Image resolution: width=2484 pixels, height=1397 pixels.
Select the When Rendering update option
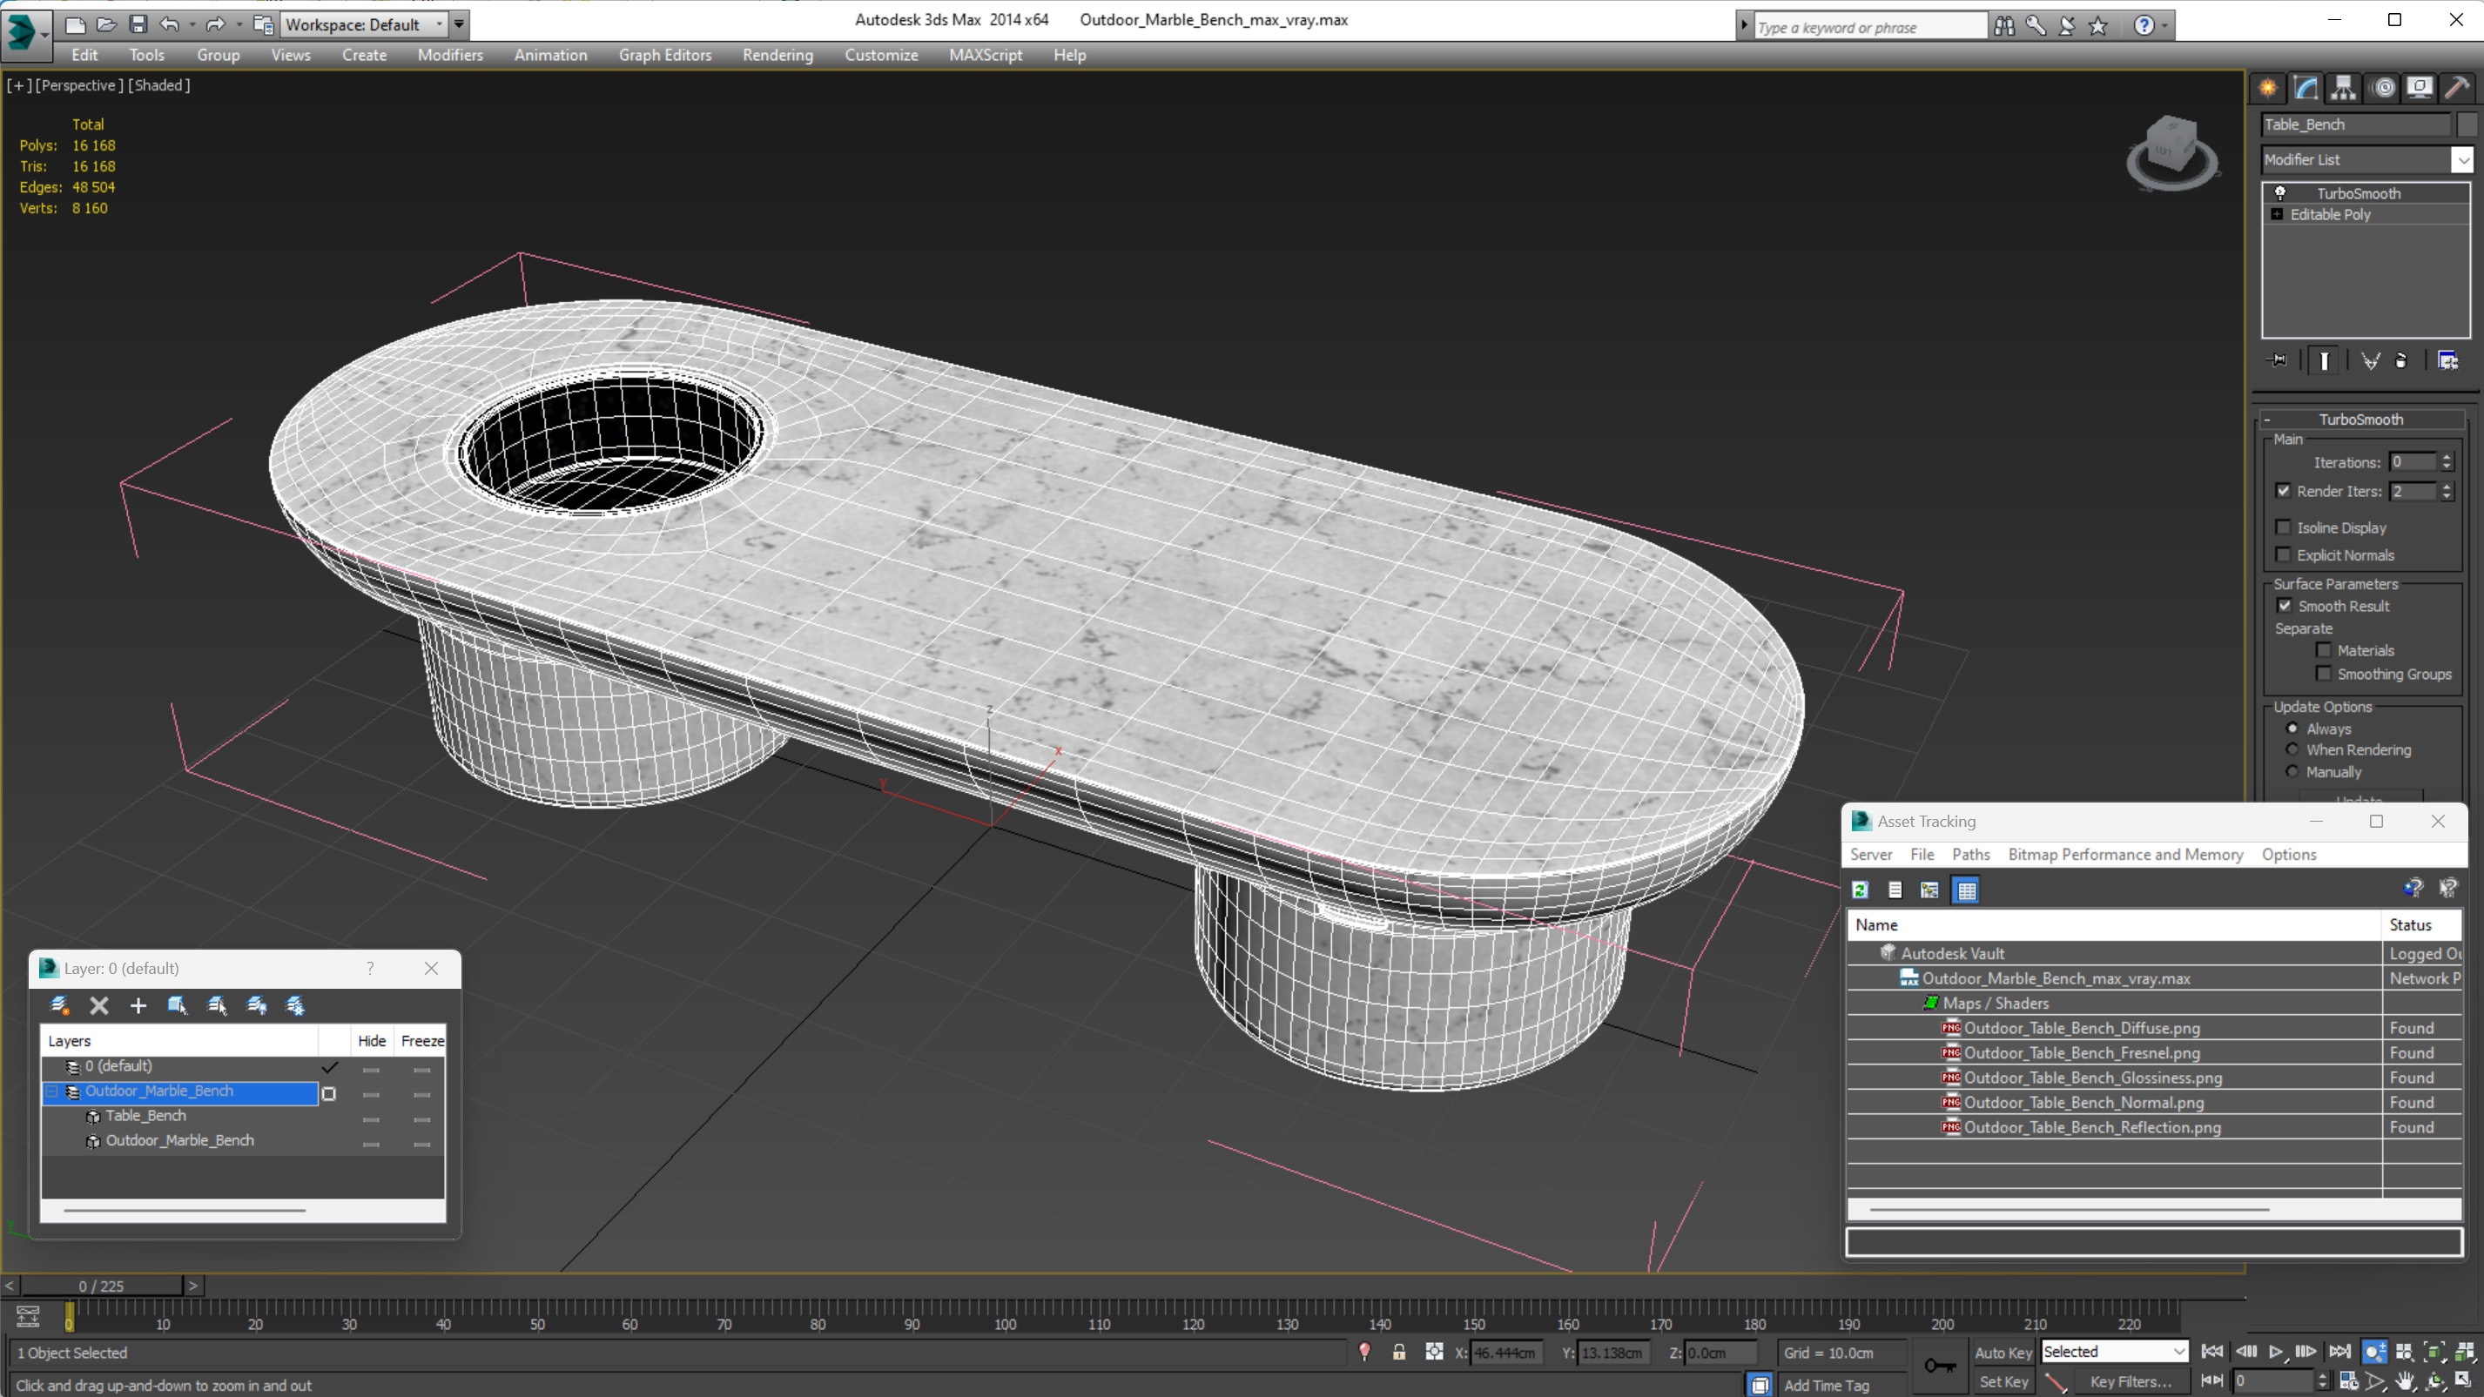click(x=2293, y=749)
